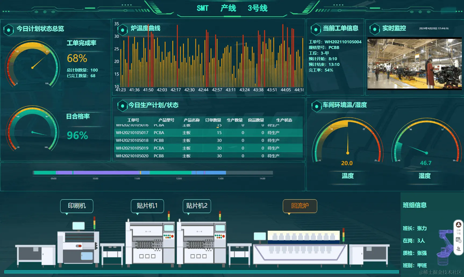464x277 pixels.
Task: Click the hexagon icon beside 炉温度曲线
Action: click(x=123, y=30)
